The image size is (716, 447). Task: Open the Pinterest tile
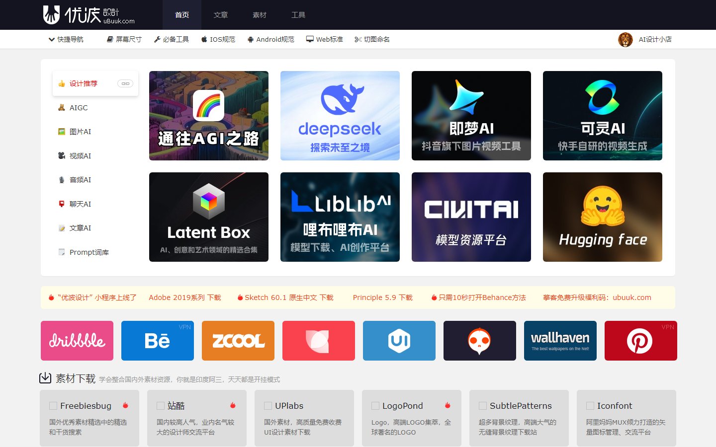pos(641,341)
